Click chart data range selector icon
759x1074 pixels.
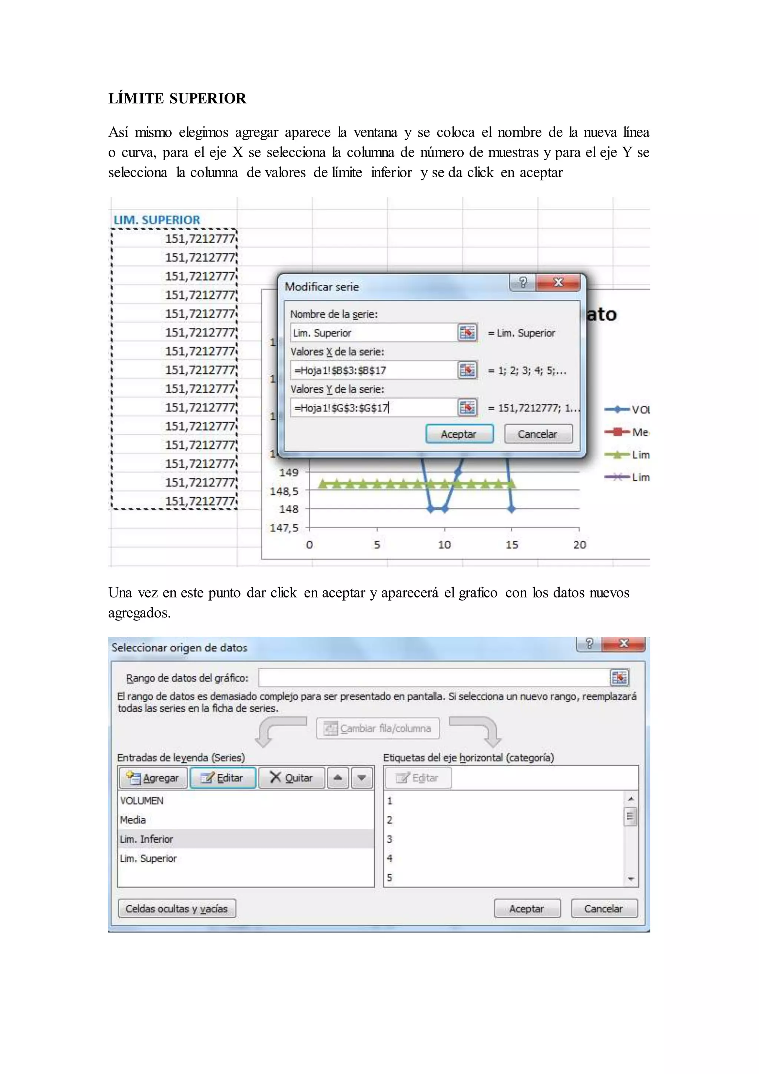619,677
